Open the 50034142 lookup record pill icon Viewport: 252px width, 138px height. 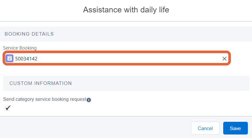click(x=10, y=59)
